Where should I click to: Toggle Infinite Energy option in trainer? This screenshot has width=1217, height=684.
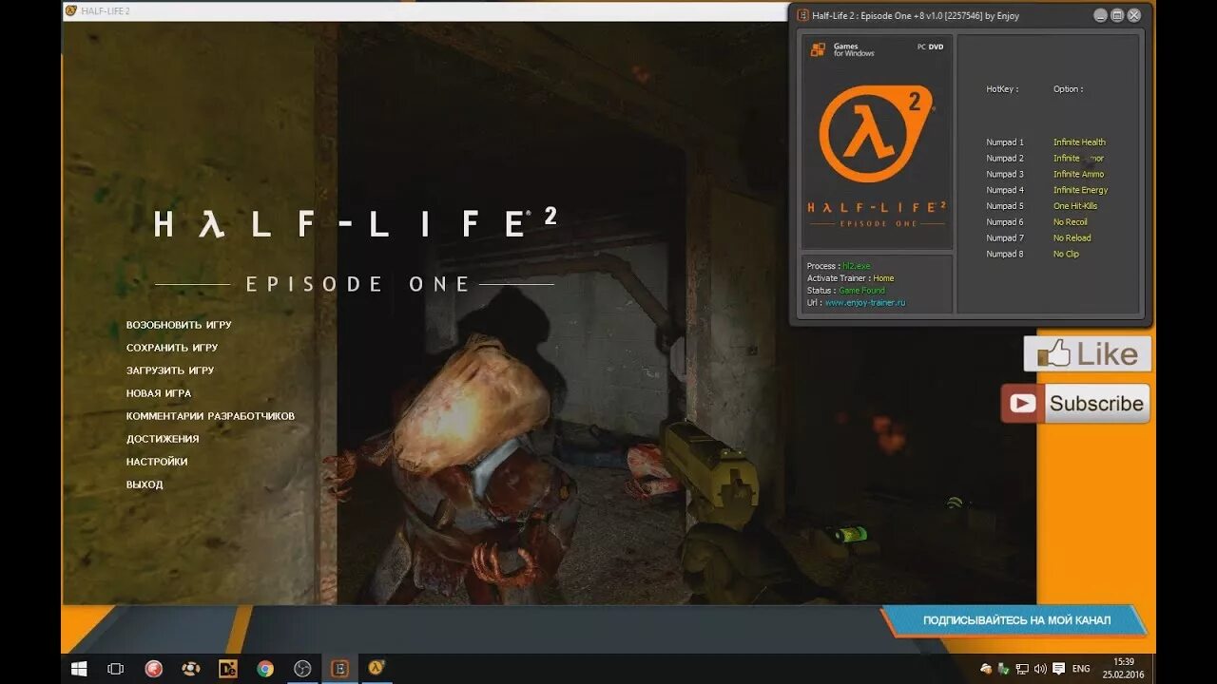coord(1080,190)
